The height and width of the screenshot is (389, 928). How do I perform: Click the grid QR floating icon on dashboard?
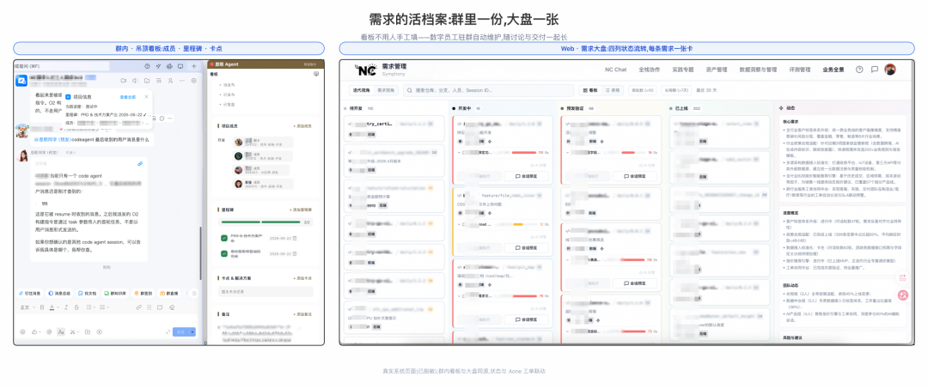pos(903,277)
